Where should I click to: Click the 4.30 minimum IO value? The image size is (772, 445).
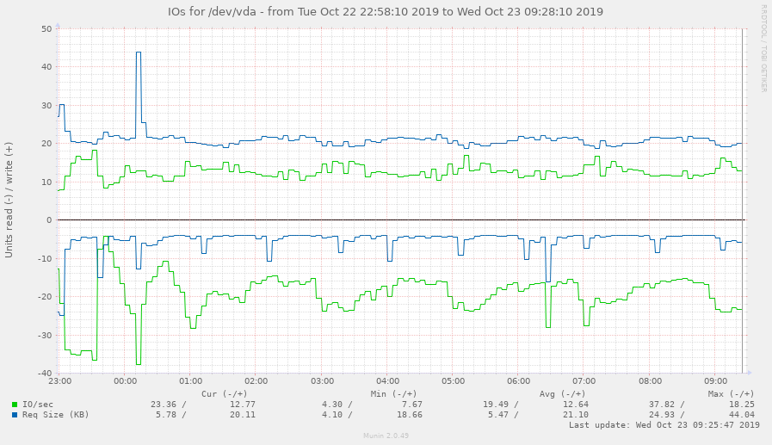(x=332, y=405)
